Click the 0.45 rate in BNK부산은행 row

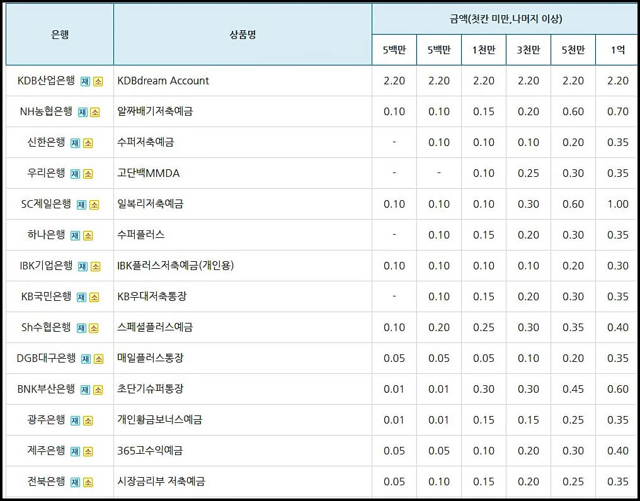tap(573, 389)
